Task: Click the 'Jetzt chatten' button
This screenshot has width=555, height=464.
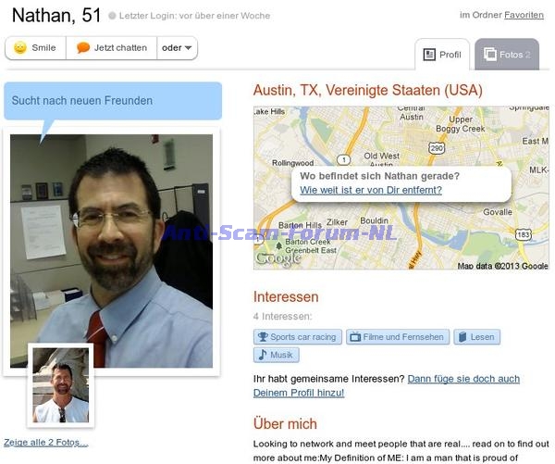Action: 112,48
